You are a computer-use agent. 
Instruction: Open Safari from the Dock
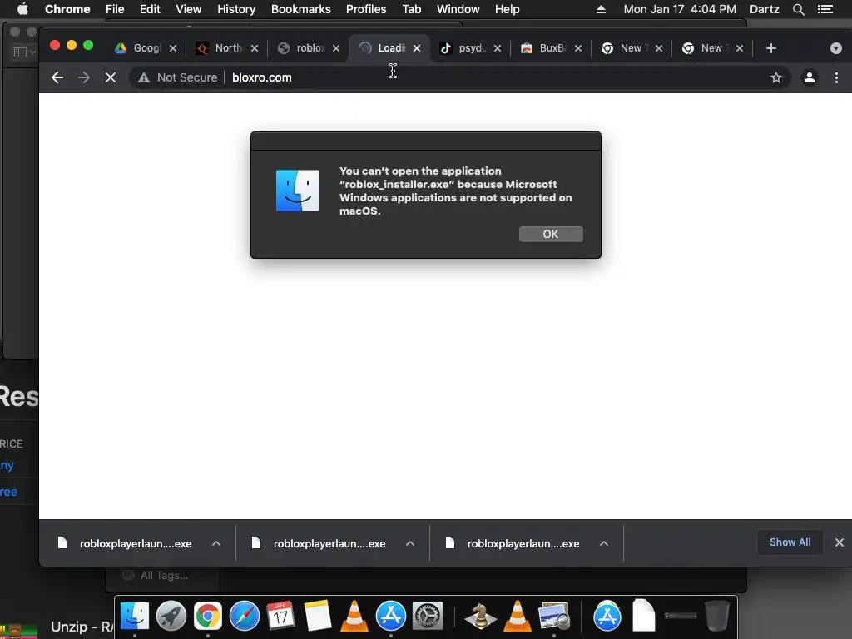245,617
